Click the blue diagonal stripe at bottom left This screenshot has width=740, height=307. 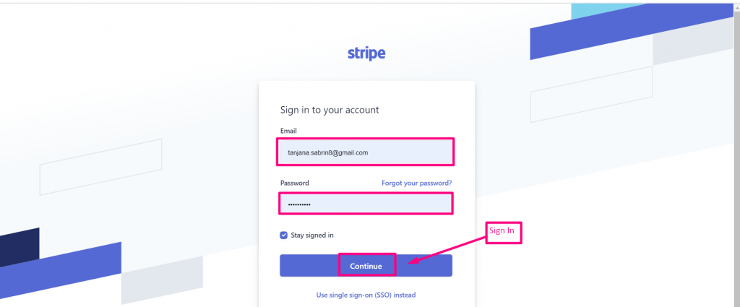(x=65, y=266)
